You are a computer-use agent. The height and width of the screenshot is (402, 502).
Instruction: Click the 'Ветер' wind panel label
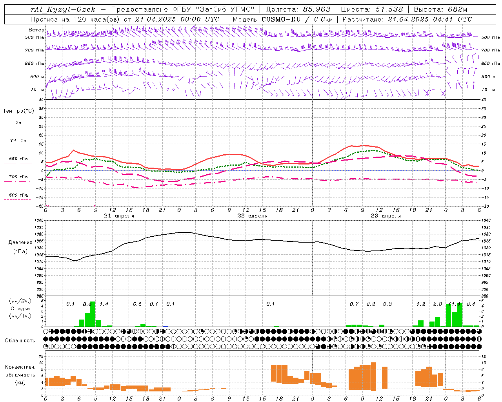pos(36,30)
